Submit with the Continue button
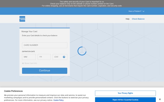 pos(45,71)
